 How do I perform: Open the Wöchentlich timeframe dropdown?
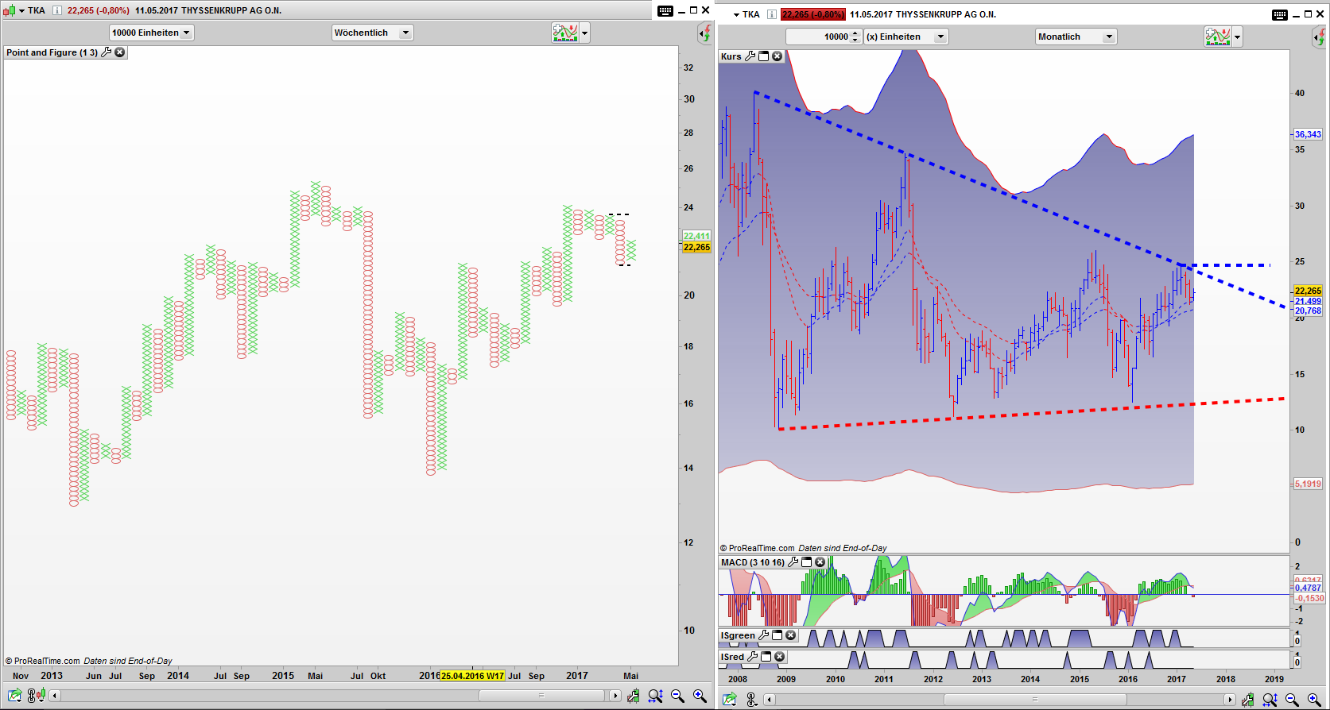[372, 33]
